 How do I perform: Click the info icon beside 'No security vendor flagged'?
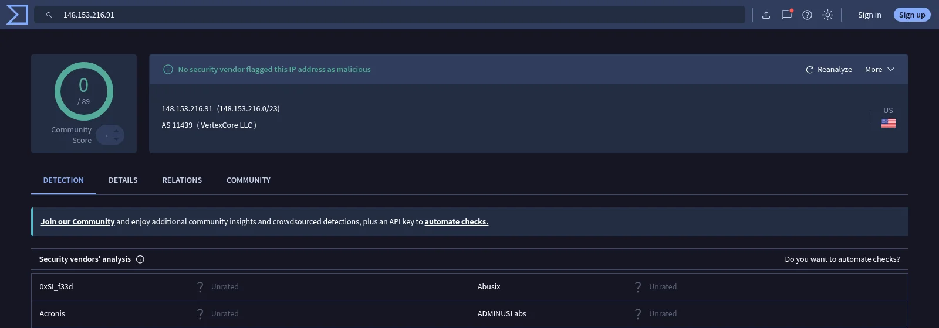168,69
